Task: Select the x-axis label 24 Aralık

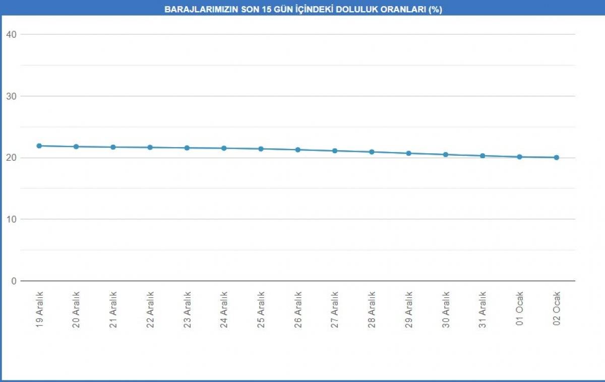Action: point(224,310)
